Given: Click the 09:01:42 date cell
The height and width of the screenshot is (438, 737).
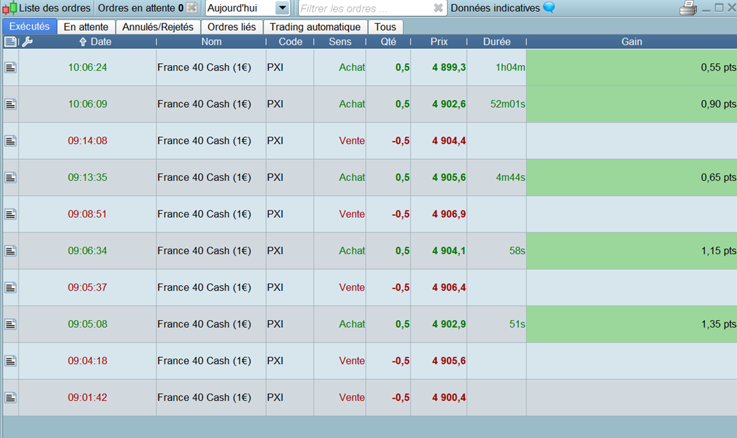Looking at the screenshot, I should pyautogui.click(x=88, y=398).
